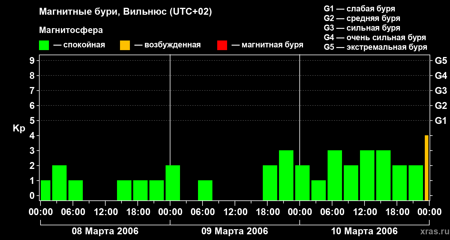Click the "Kp" axis title
Image resolution: width=450 pixels, height=240 pixels.
pos(19,128)
